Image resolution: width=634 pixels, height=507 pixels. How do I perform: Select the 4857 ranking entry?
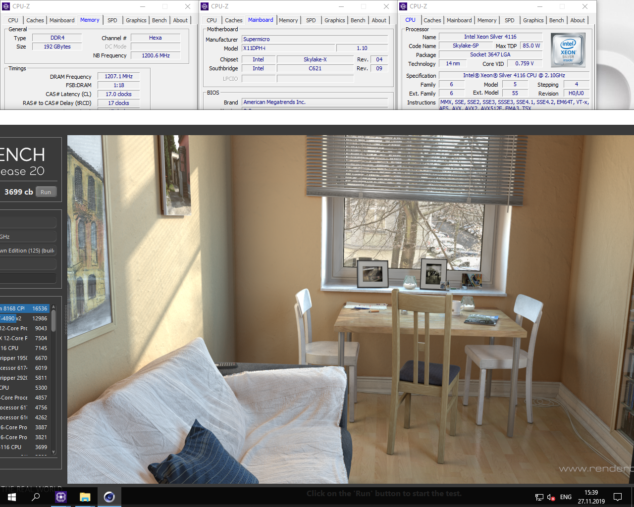(x=25, y=398)
